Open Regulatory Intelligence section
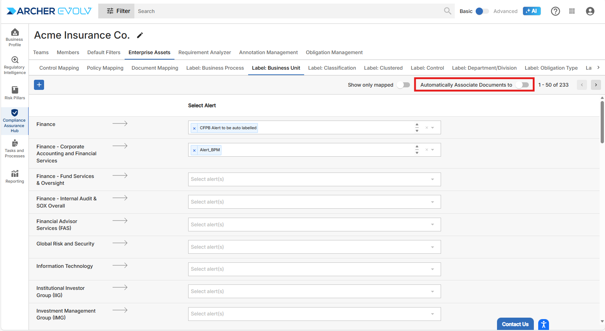Viewport: 605px width, 331px height. [x=14, y=65]
